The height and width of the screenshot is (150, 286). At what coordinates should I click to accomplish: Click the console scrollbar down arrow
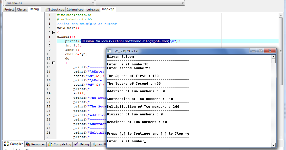click(273, 145)
